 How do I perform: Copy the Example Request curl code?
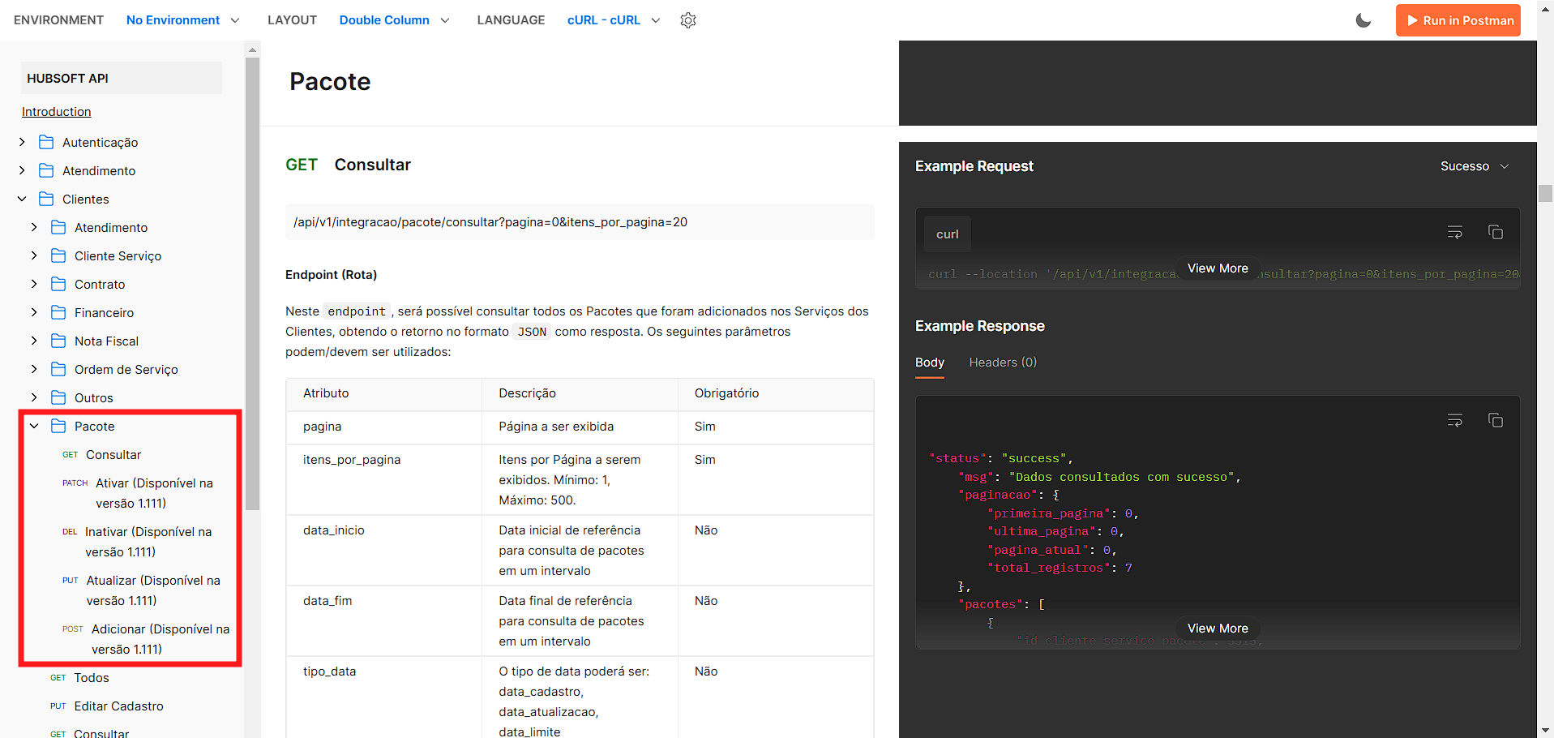pos(1496,233)
